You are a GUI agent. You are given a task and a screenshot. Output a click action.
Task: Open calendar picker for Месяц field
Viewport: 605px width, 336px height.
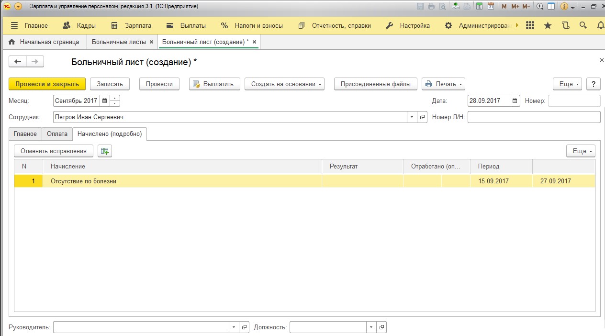104,101
